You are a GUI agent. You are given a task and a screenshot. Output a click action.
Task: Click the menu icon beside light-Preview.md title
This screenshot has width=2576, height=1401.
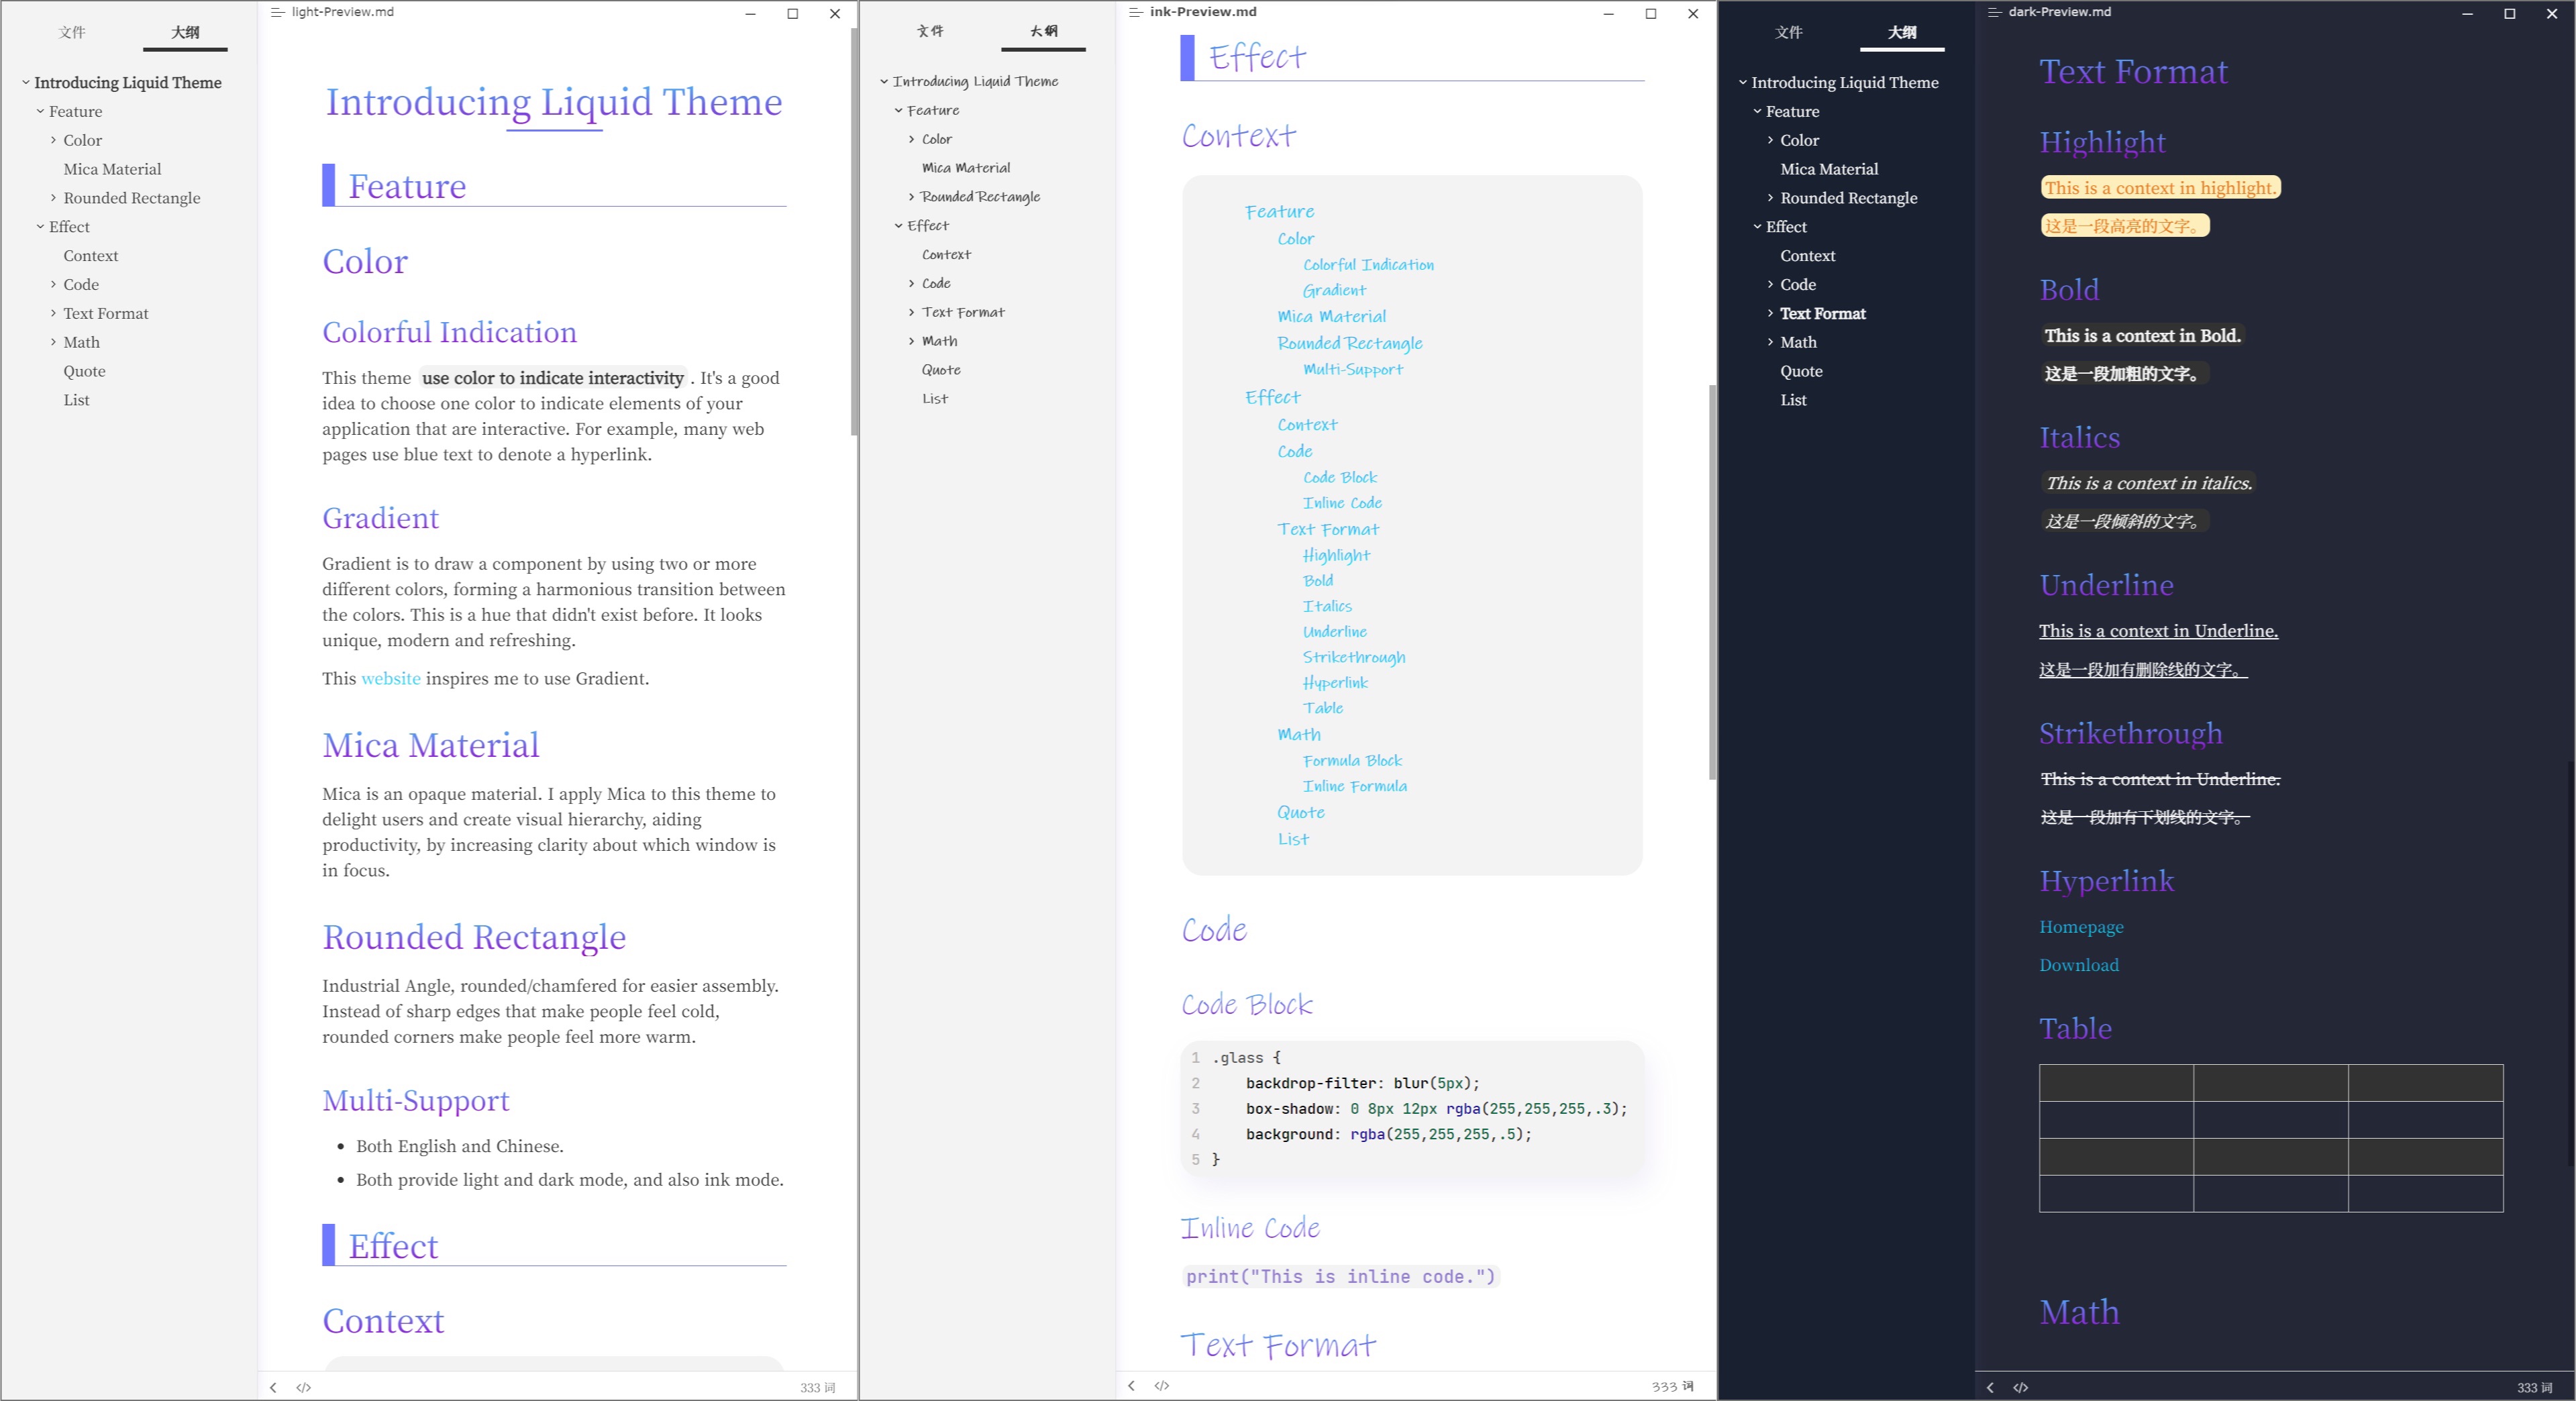pos(277,12)
